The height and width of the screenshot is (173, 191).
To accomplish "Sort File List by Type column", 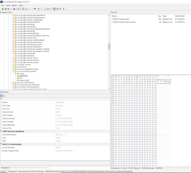I will click(168, 16).
